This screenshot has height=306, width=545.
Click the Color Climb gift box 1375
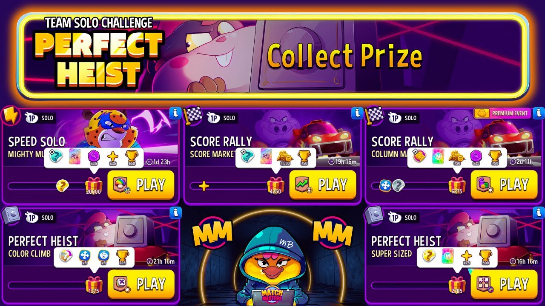point(94,285)
